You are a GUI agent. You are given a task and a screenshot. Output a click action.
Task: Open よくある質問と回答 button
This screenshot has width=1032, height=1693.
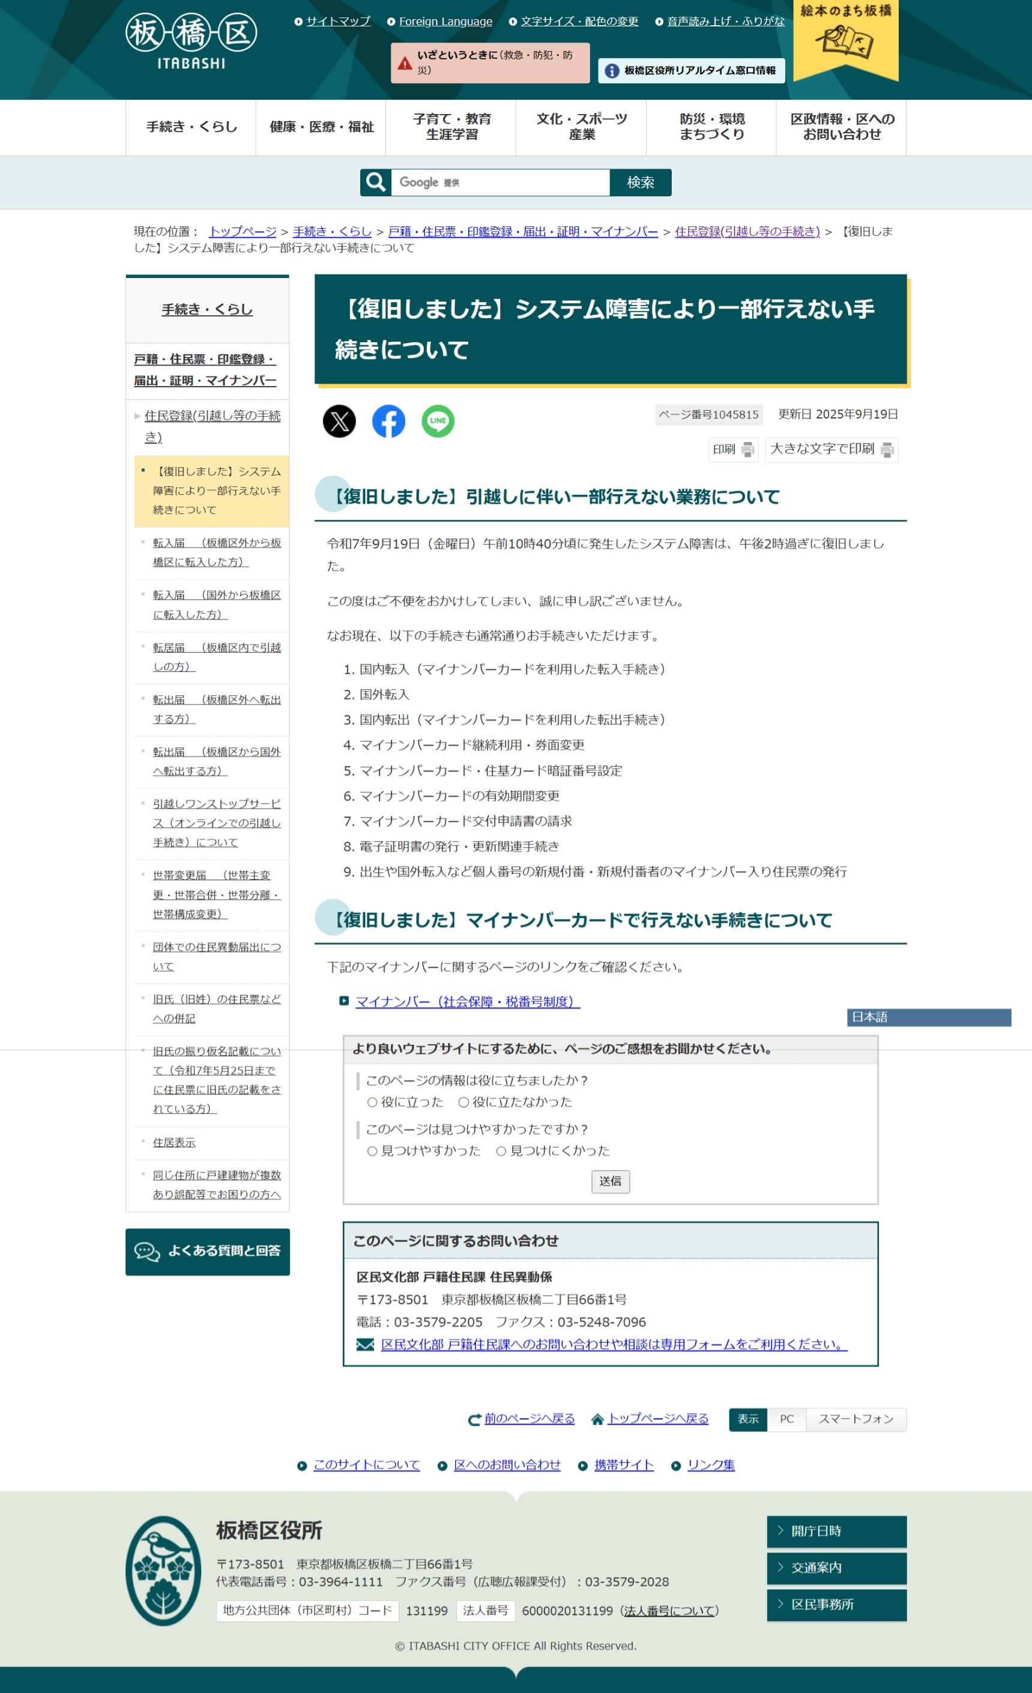click(x=208, y=1252)
